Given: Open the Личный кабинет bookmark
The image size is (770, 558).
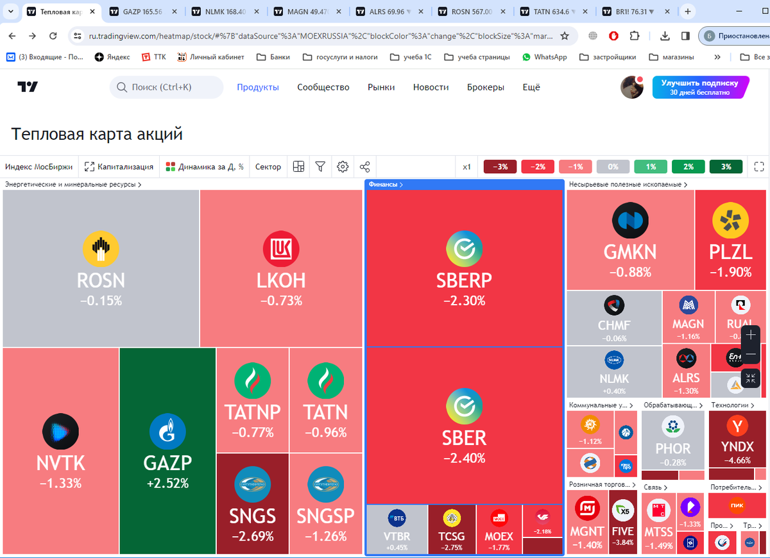Looking at the screenshot, I should 211,57.
